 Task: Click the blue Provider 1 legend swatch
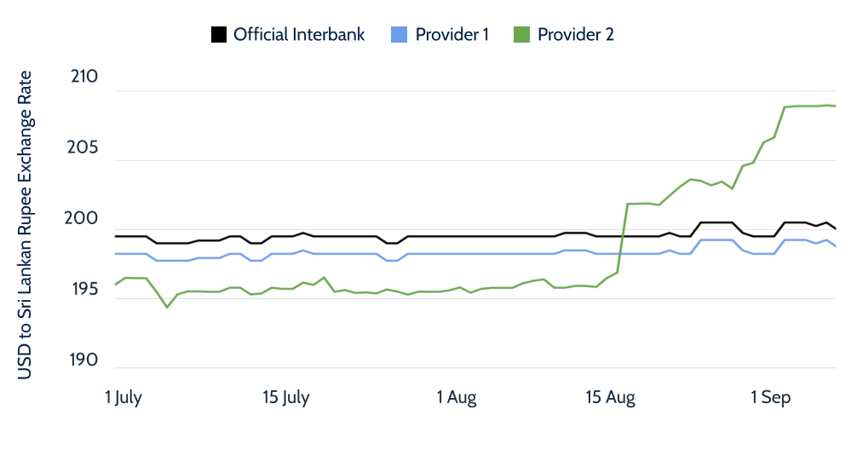(x=400, y=35)
